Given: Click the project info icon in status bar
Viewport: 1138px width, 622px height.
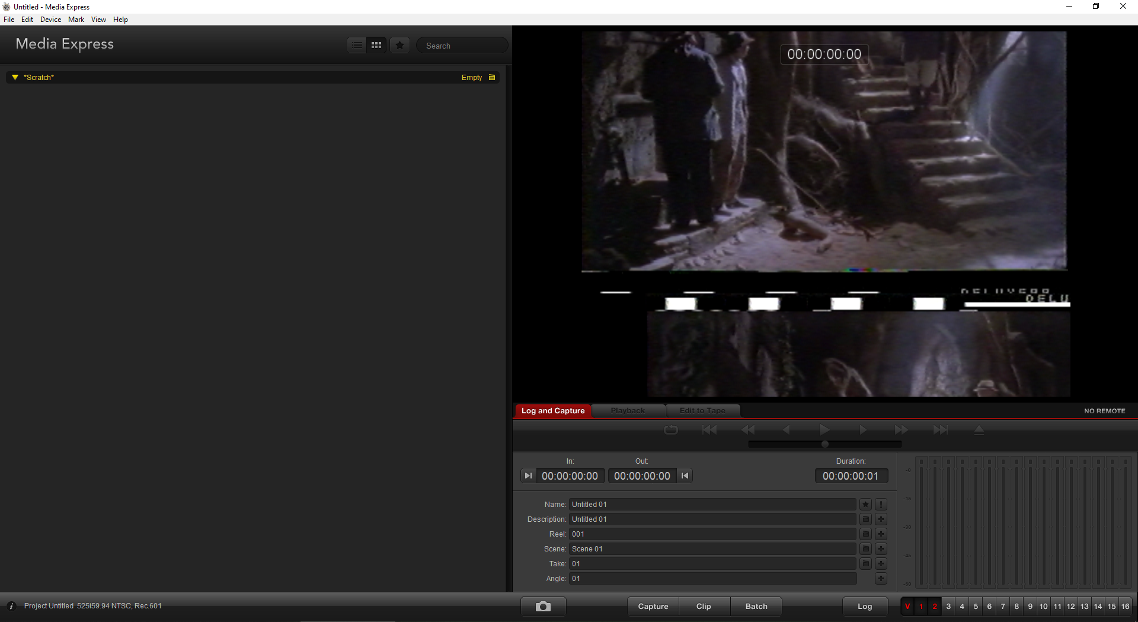Looking at the screenshot, I should pos(11,606).
